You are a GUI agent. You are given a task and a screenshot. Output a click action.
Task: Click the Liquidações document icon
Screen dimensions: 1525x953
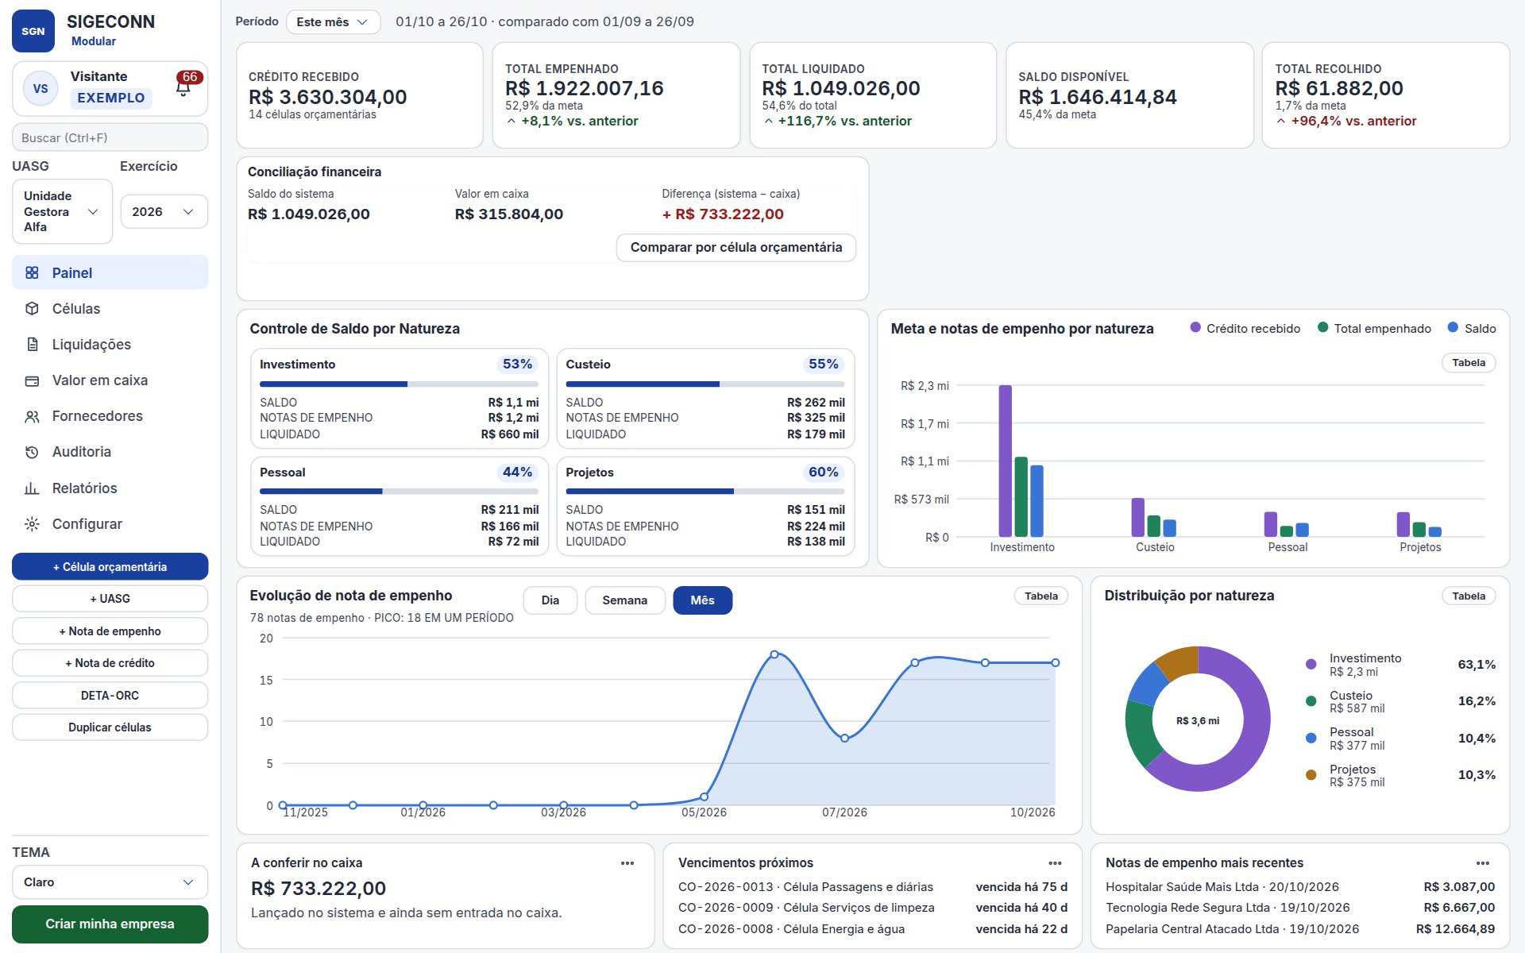point(32,344)
